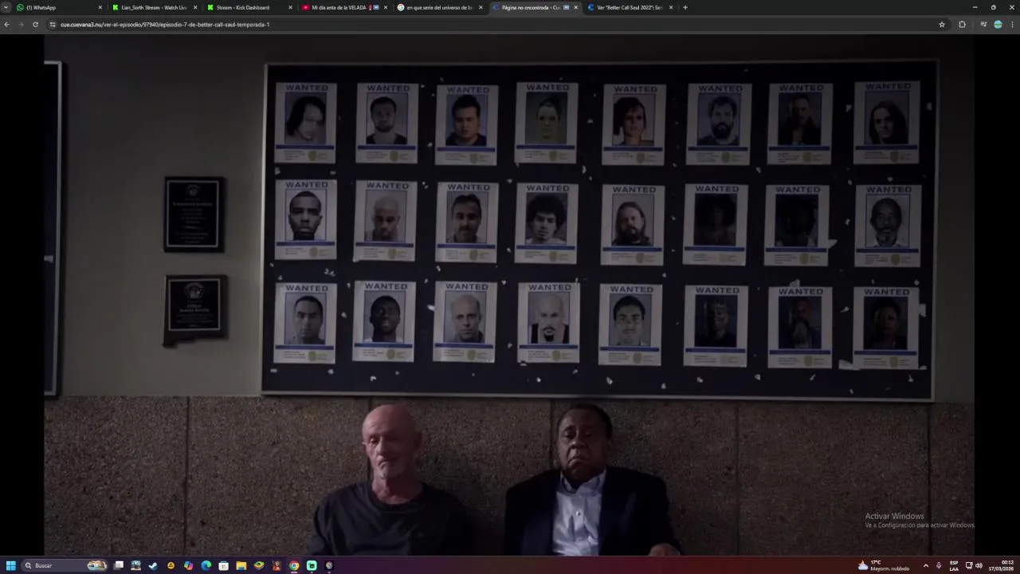
Task: Close the Página no encontrada tab
Action: [575, 7]
